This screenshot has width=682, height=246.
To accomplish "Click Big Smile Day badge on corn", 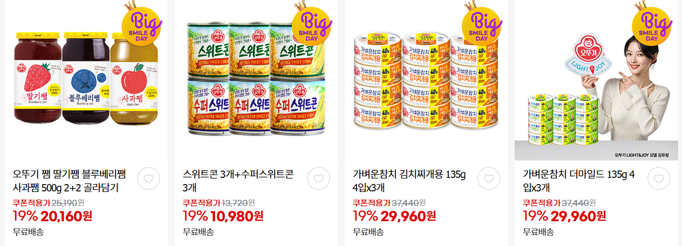I will (x=311, y=25).
